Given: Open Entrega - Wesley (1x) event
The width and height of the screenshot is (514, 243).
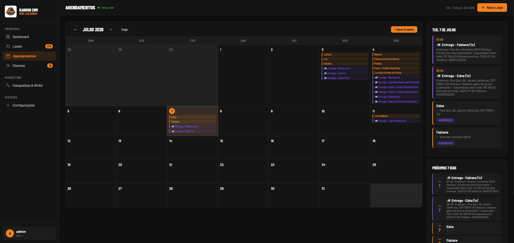Looking at the screenshot, I should (x=396, y=77).
